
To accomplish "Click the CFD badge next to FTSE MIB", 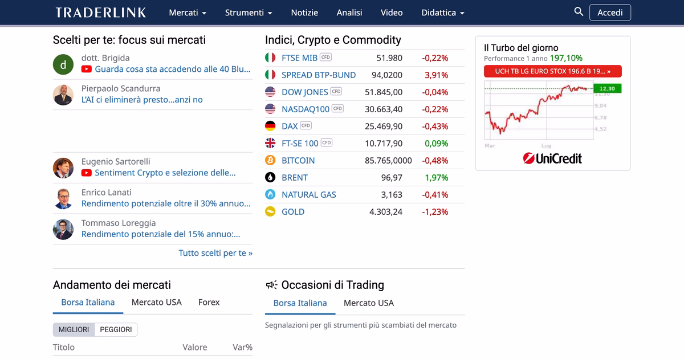I will [x=325, y=57].
